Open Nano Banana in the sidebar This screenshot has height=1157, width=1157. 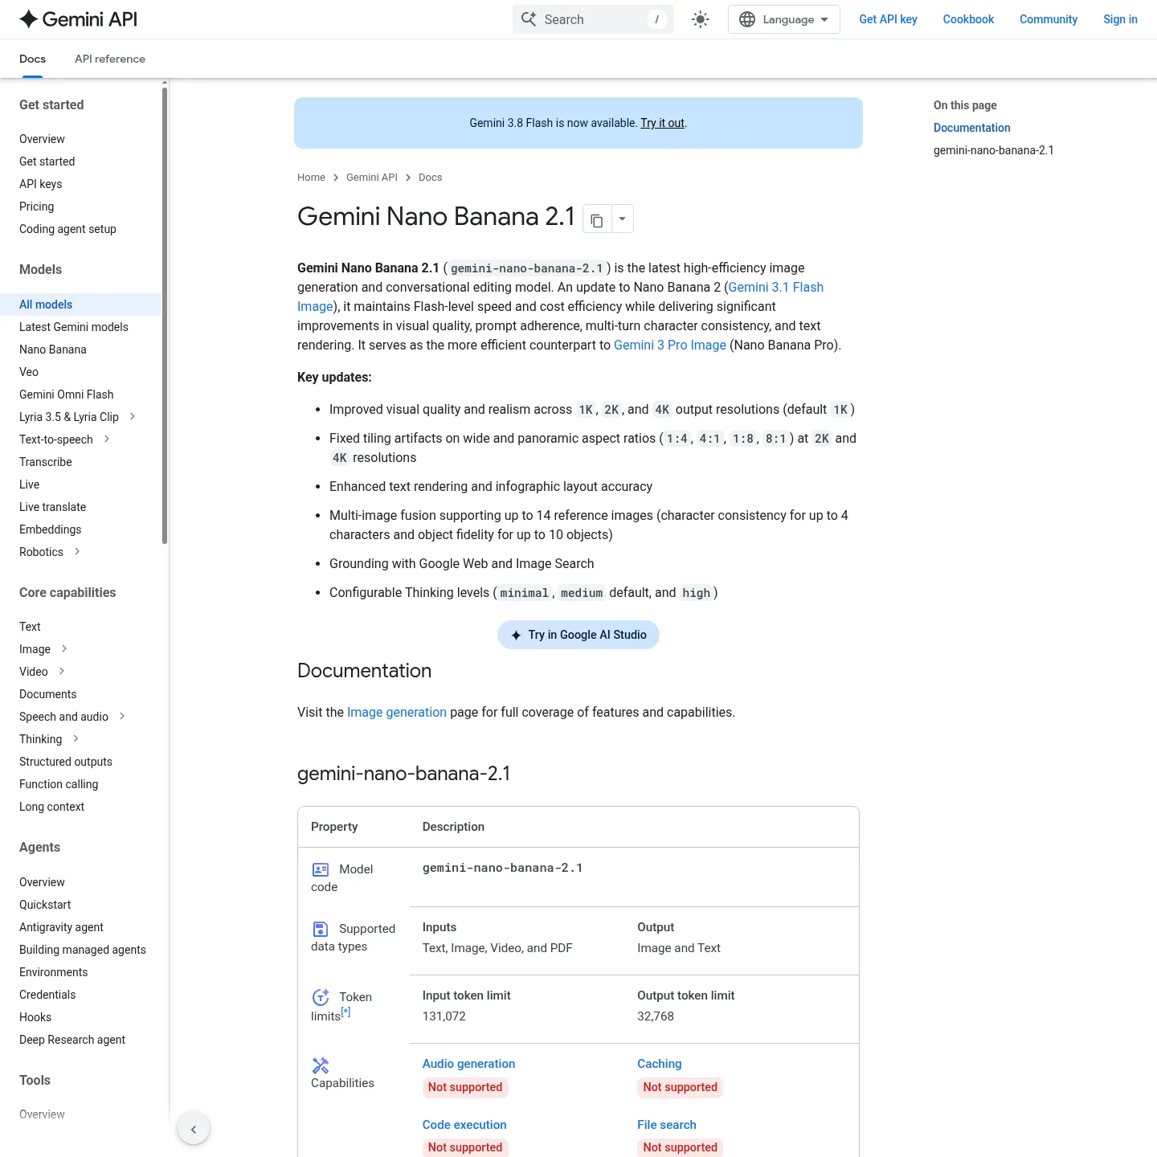click(x=53, y=350)
